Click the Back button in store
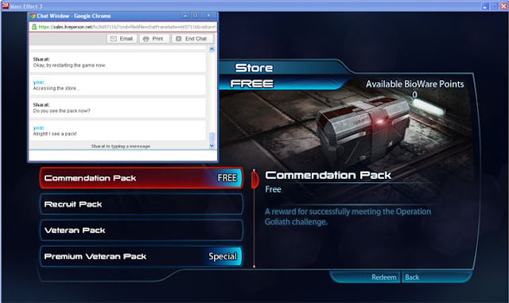The width and height of the screenshot is (509, 303). (412, 278)
